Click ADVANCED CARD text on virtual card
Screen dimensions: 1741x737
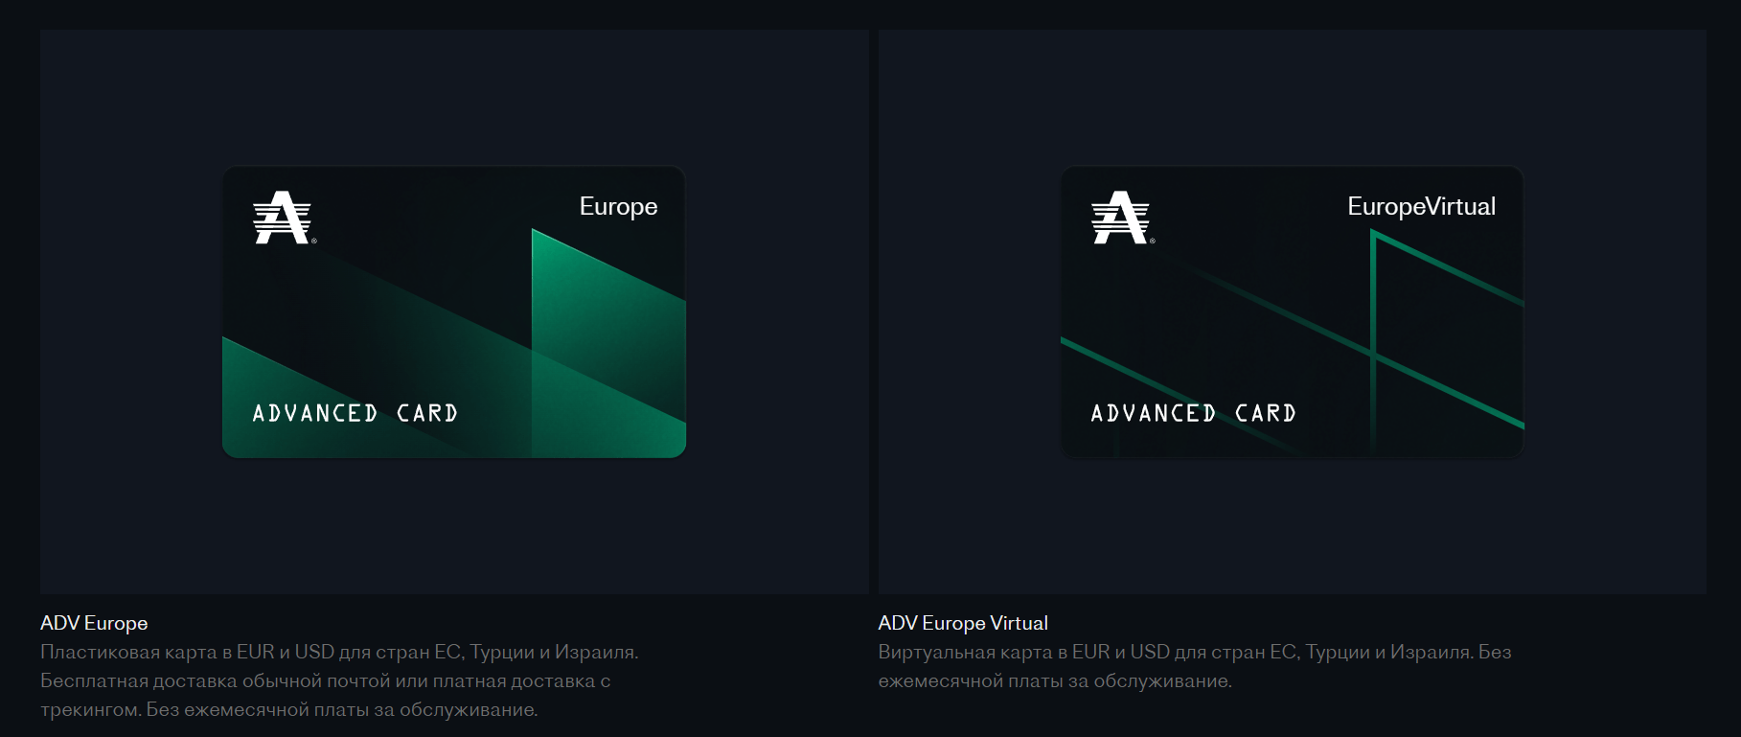tap(1194, 413)
